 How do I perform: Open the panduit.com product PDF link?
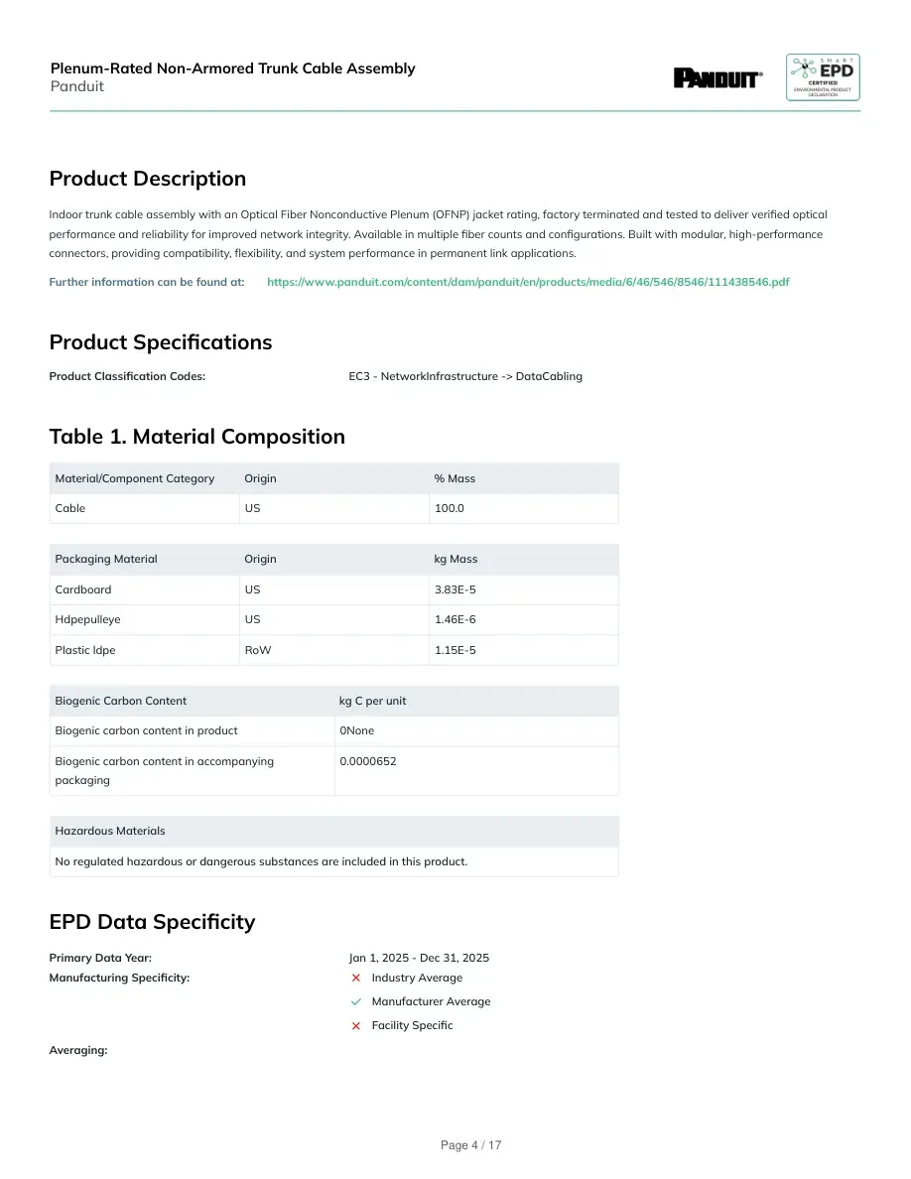[528, 282]
